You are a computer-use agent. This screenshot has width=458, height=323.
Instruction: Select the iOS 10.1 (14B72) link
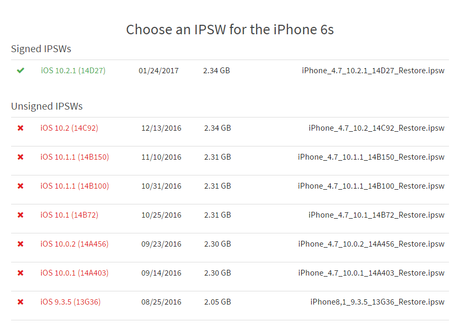coord(69,215)
